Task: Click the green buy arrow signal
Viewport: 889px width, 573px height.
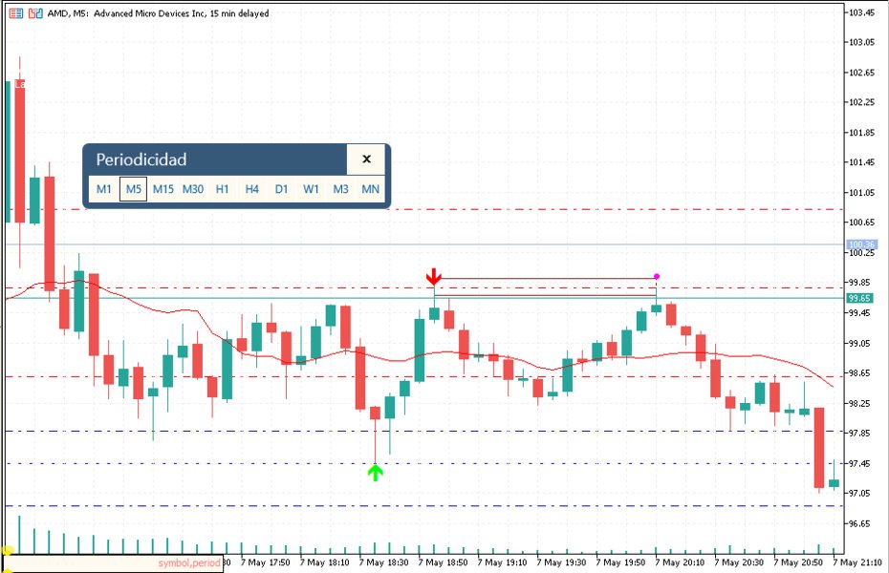Action: point(376,472)
